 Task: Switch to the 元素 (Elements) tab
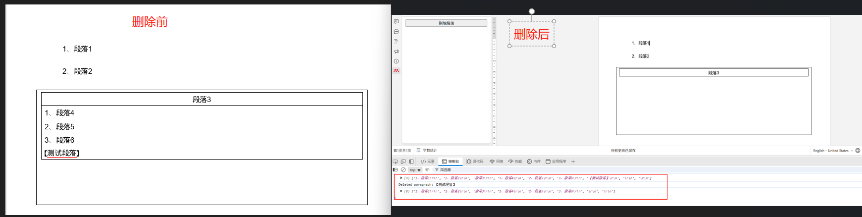tap(428, 162)
